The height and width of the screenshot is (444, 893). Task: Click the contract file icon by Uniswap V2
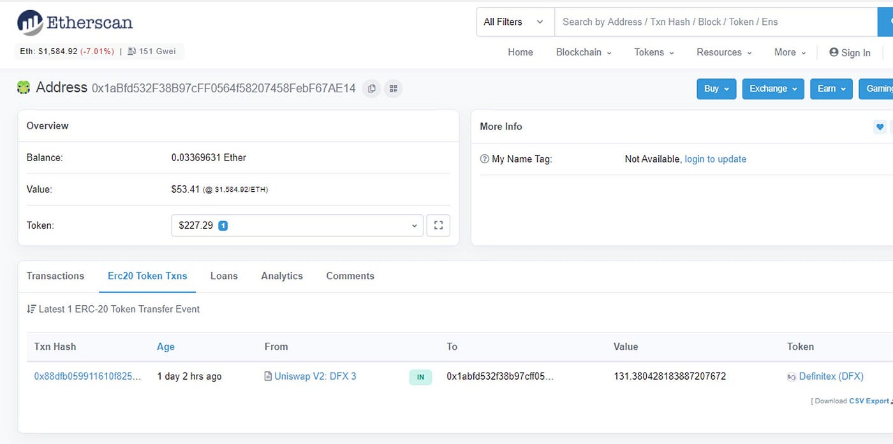pyautogui.click(x=268, y=376)
